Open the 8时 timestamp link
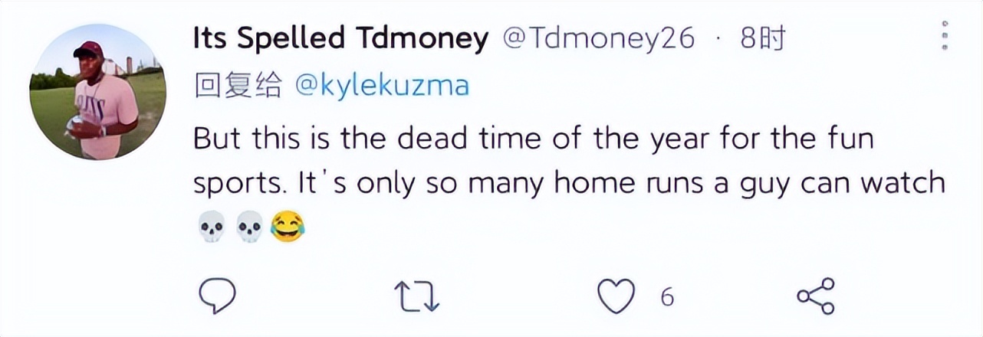This screenshot has width=983, height=337. coord(763,38)
